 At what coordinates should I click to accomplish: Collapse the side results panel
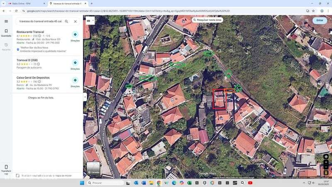tap(85, 97)
